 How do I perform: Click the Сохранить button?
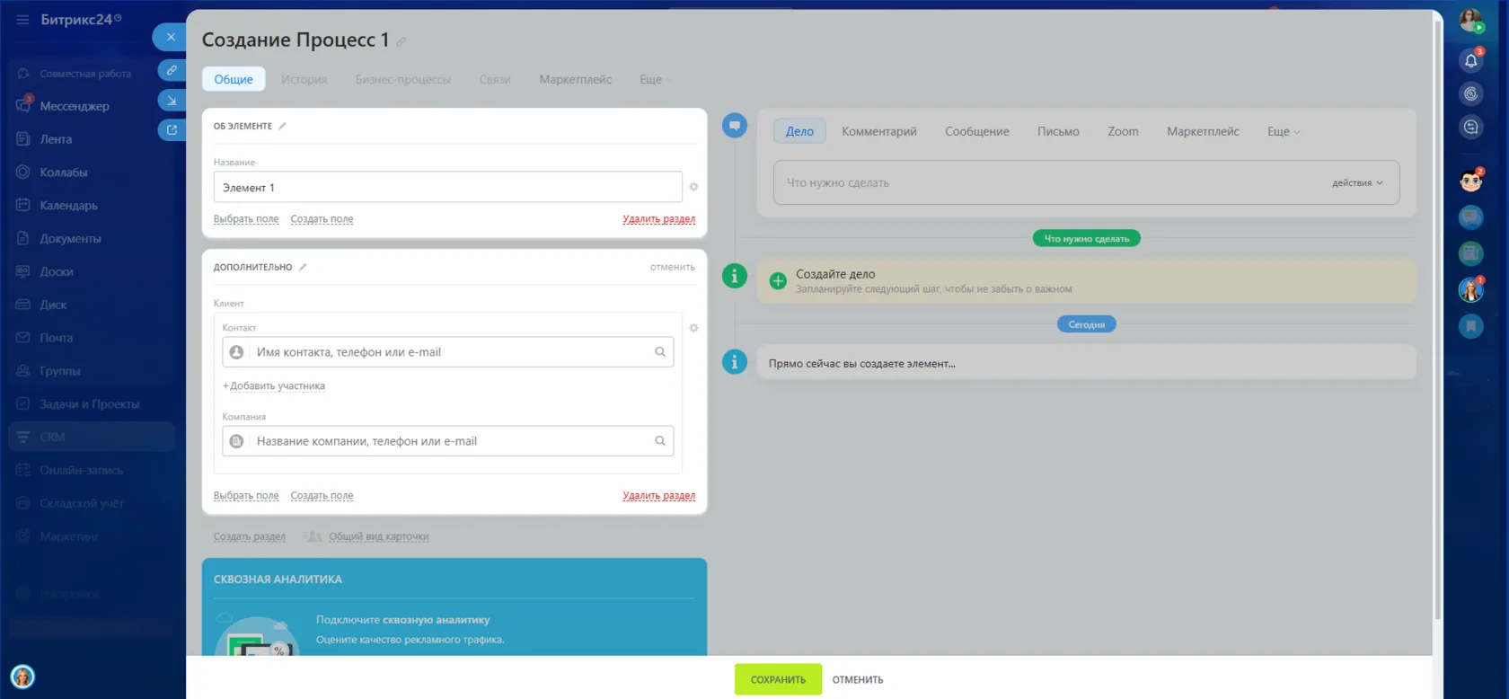point(778,679)
